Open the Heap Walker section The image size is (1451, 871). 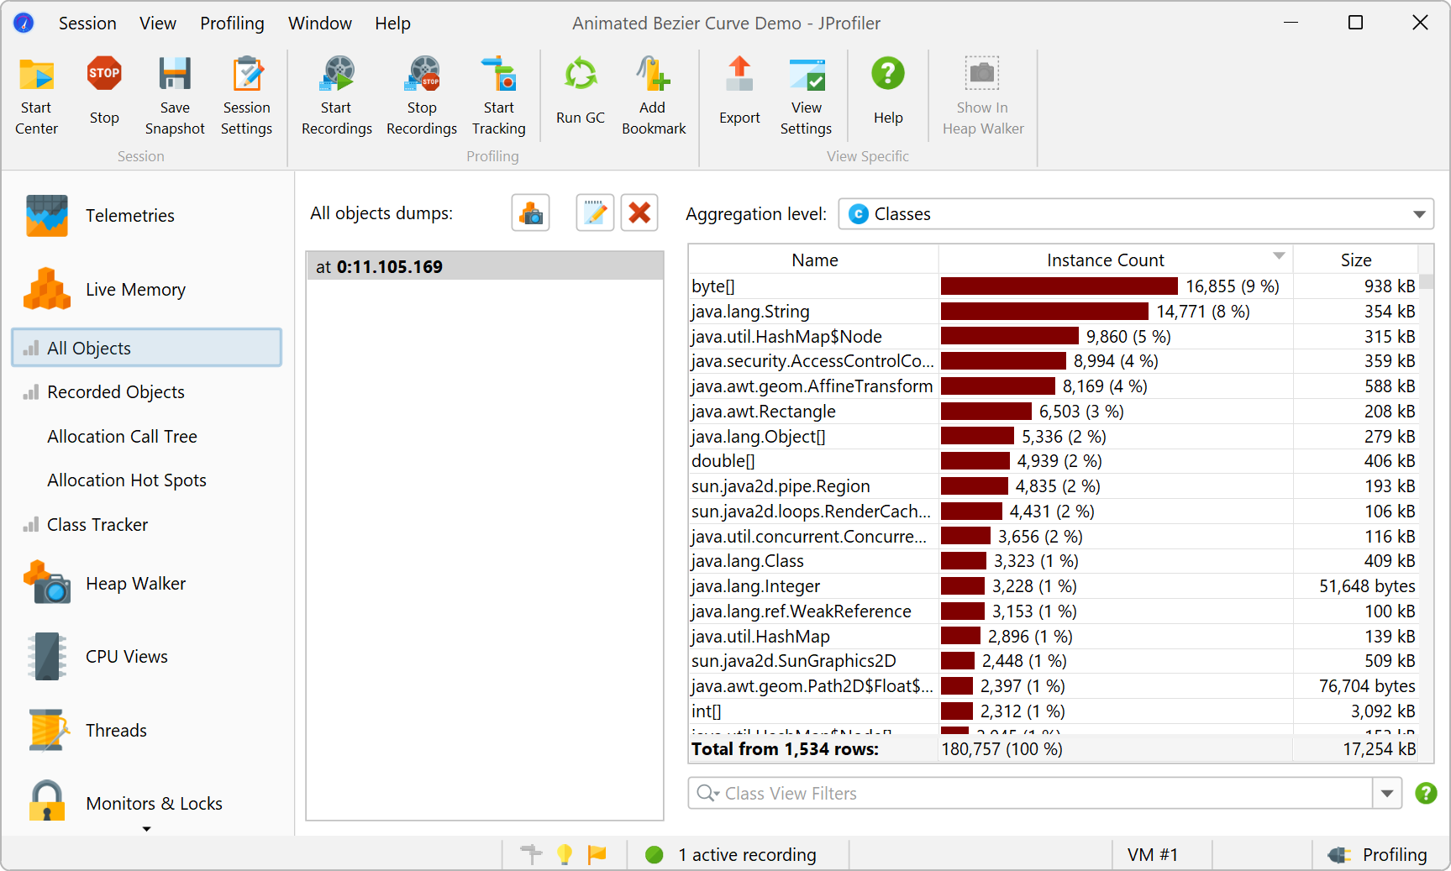point(106,584)
